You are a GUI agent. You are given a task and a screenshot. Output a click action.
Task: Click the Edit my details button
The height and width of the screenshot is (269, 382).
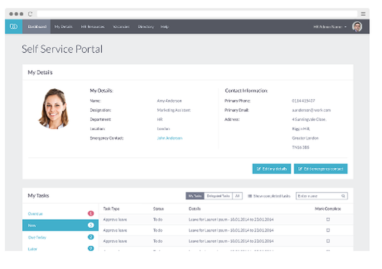click(x=271, y=169)
